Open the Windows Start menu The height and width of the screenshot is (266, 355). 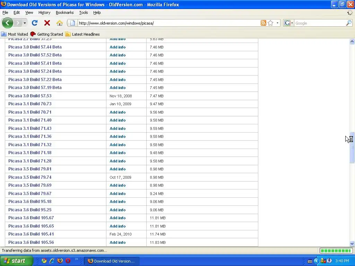point(16,261)
